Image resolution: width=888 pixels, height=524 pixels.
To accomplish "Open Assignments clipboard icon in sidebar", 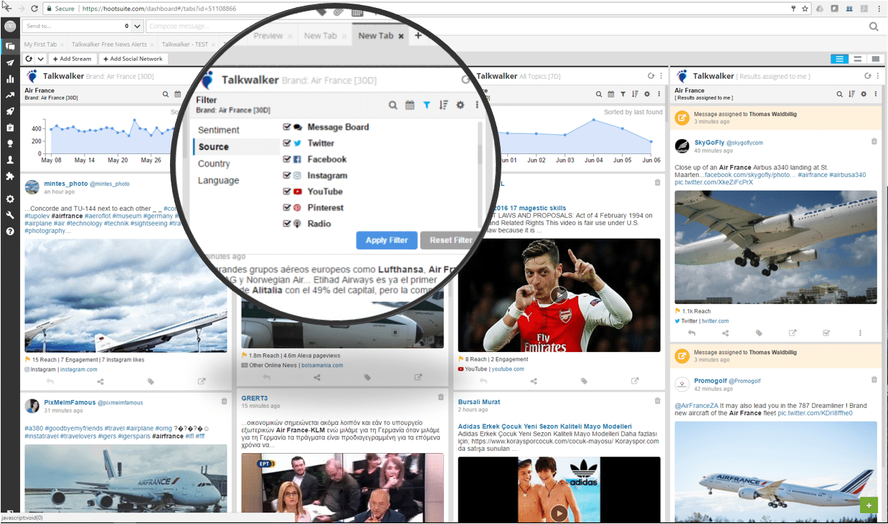I will [x=10, y=128].
